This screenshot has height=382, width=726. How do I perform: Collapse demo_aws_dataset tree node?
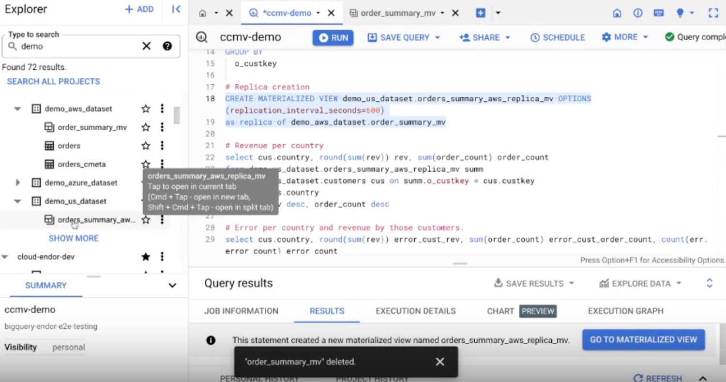[17, 109]
